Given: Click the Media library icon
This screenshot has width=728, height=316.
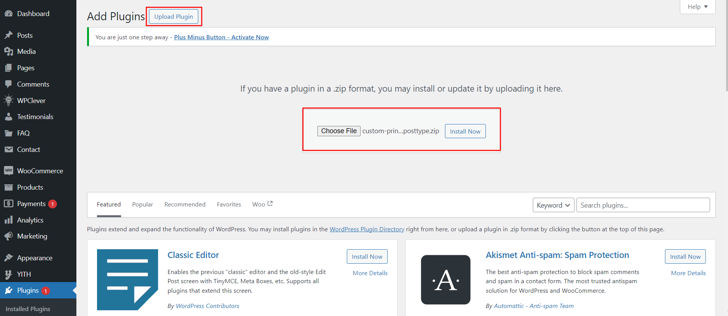Looking at the screenshot, I should tap(8, 51).
